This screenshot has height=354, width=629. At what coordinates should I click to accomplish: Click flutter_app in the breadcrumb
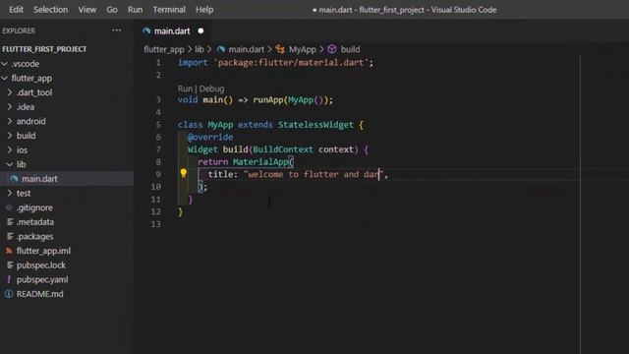pyautogui.click(x=164, y=49)
